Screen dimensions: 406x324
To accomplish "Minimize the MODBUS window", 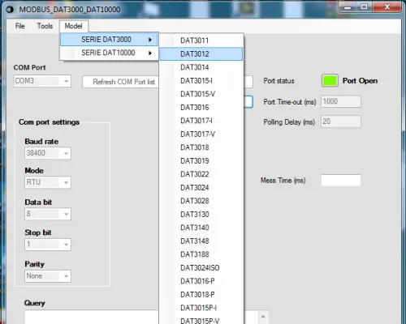I will pos(348,7).
